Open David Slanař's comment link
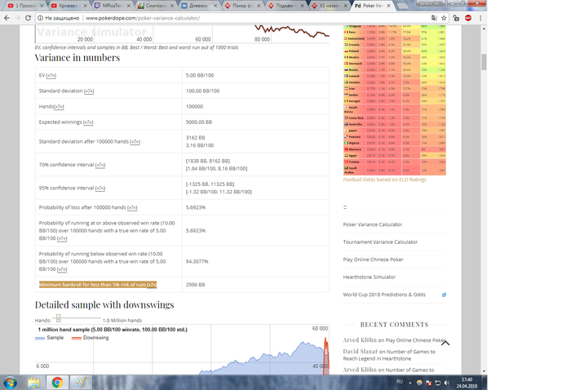The width and height of the screenshot is (571, 390). pos(389,355)
